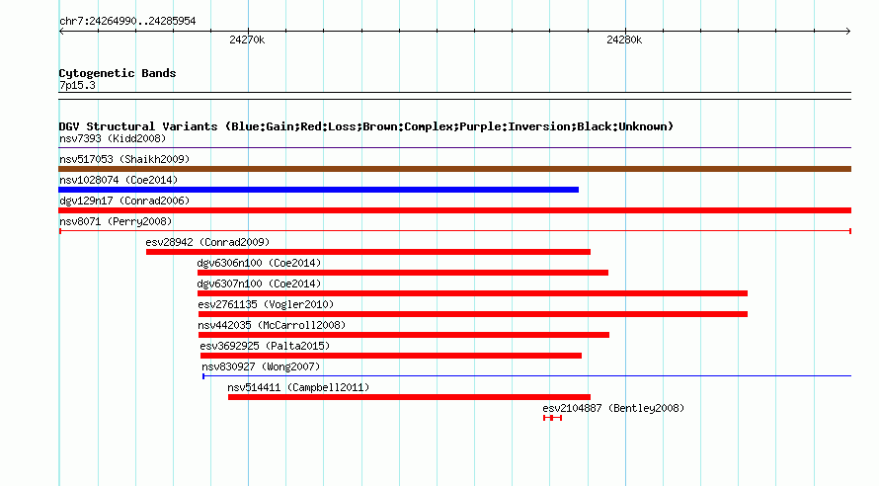Click the small red esv2104887 marker
This screenshot has height=486, width=879.
tap(552, 418)
